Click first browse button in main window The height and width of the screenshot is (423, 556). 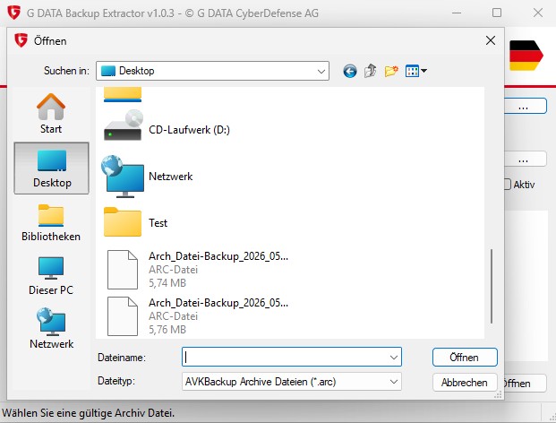pyautogui.click(x=525, y=106)
